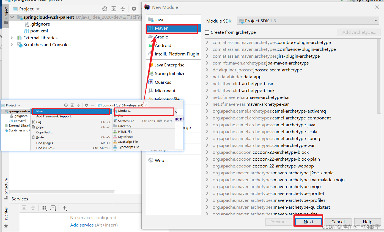This screenshot has height=232, width=384.
Task: Expand External Libraries in main project tree
Action: tap(12, 38)
